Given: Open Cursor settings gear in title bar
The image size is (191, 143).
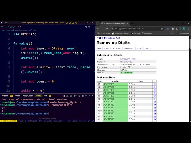Looking at the screenshot, I should click(76, 23).
